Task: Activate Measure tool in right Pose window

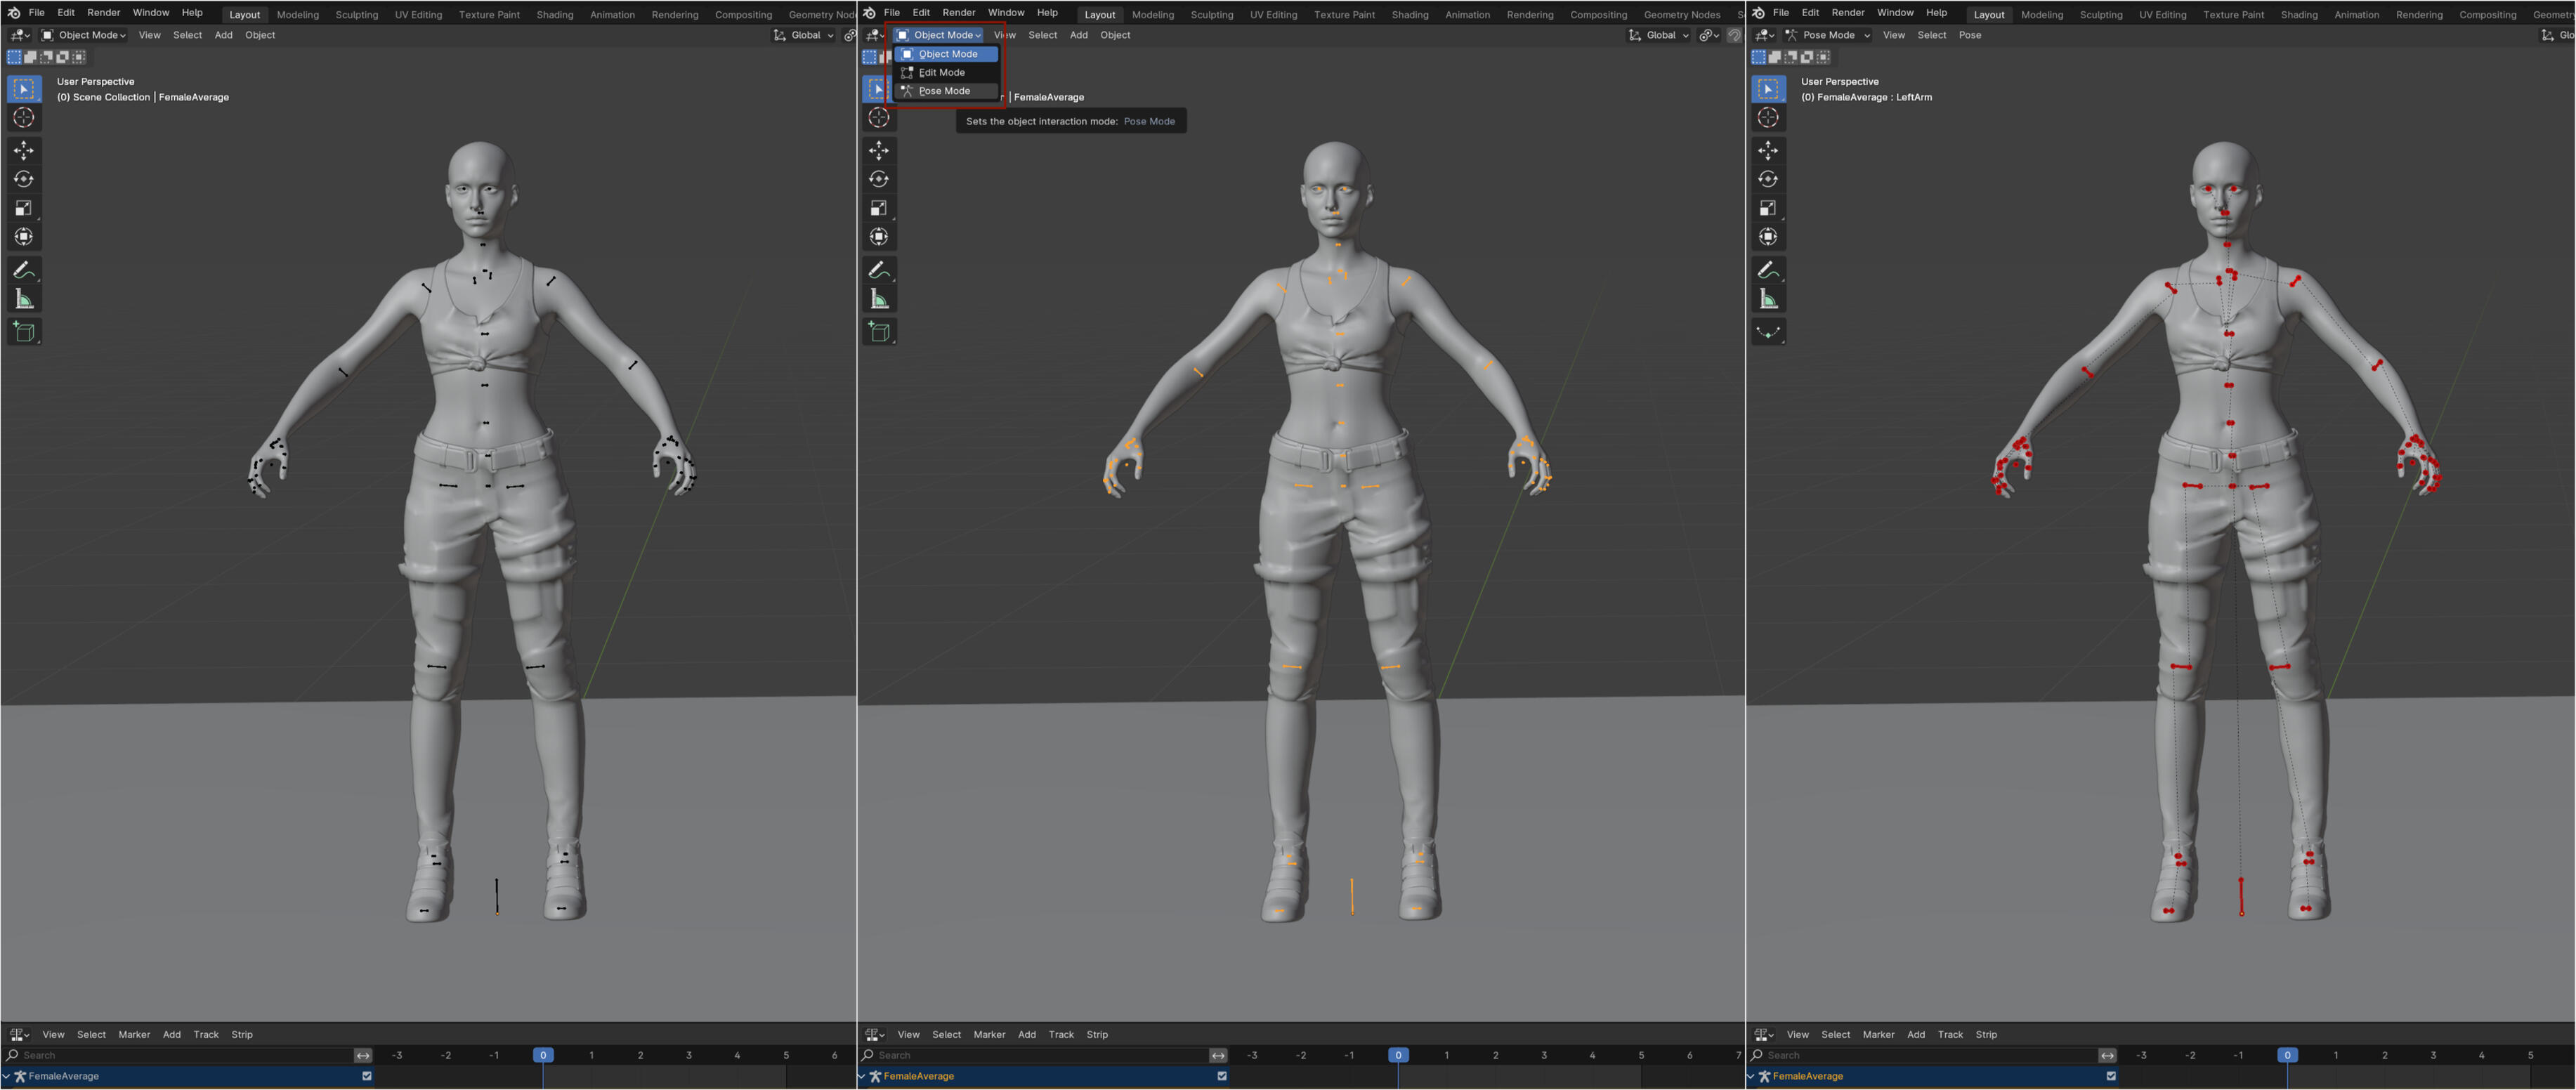Action: [x=1768, y=299]
